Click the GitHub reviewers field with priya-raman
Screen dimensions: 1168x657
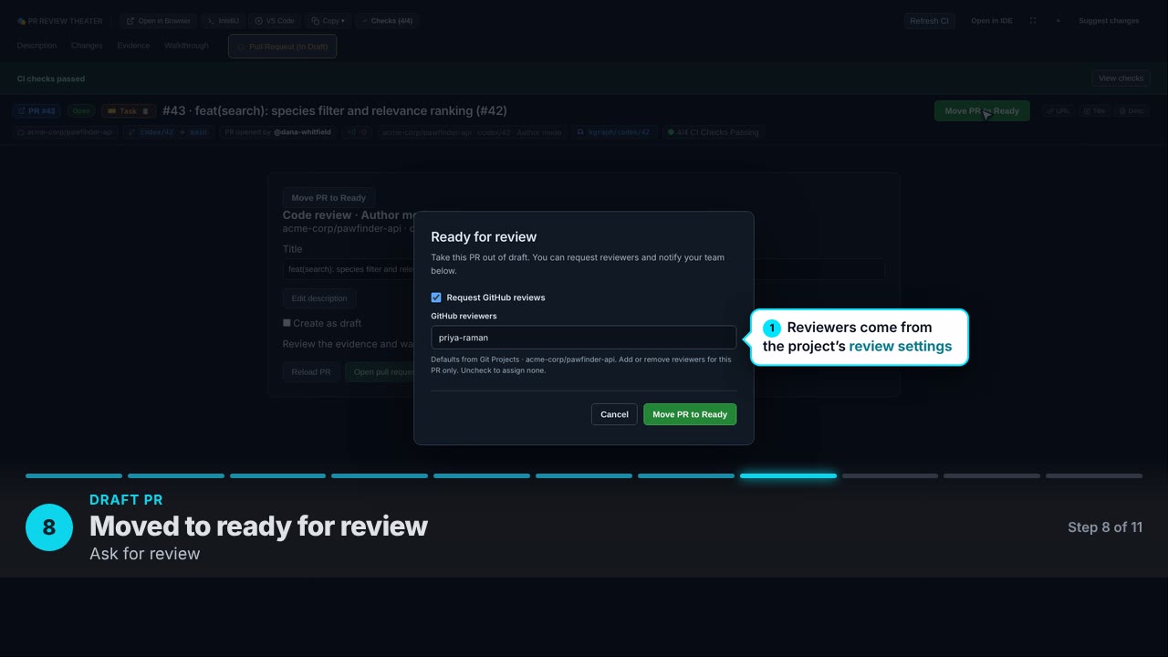pyautogui.click(x=584, y=338)
